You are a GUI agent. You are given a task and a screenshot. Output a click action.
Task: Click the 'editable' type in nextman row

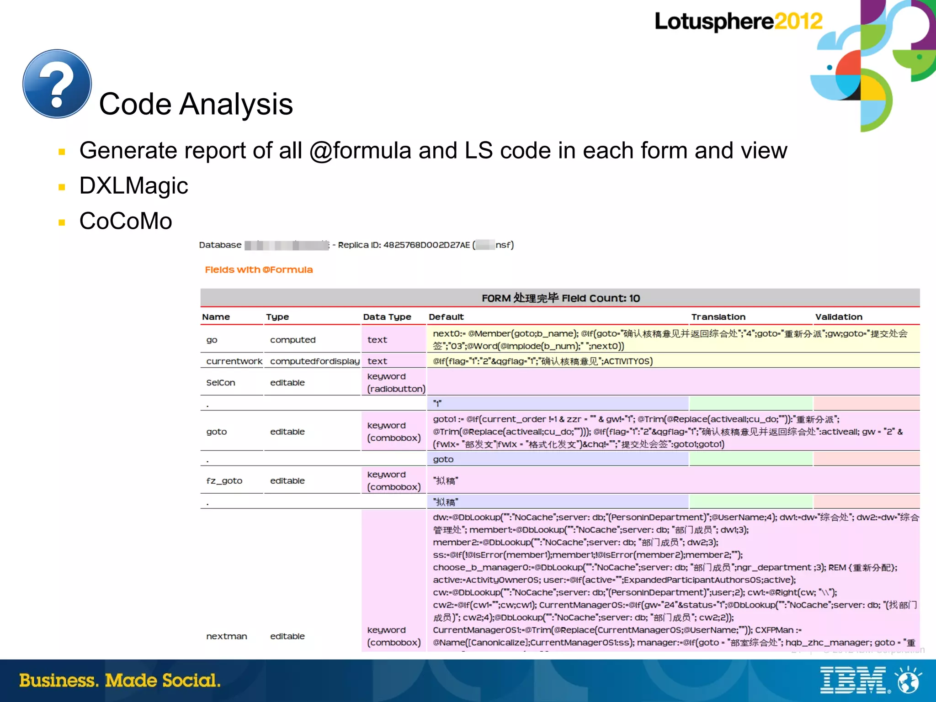[287, 636]
